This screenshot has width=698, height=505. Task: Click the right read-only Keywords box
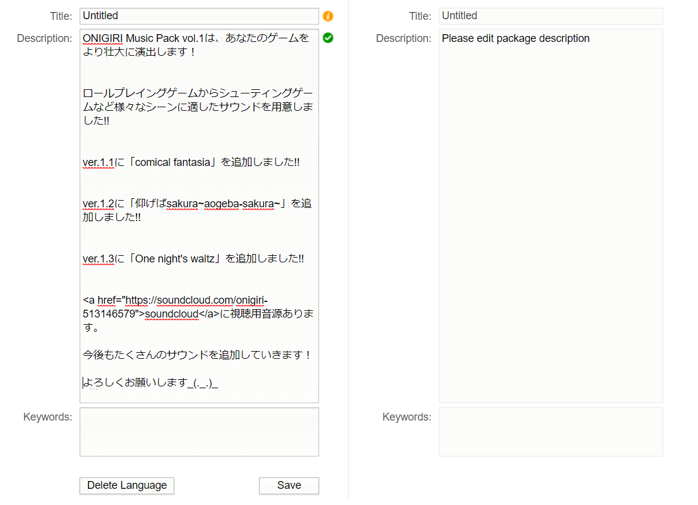coord(550,431)
